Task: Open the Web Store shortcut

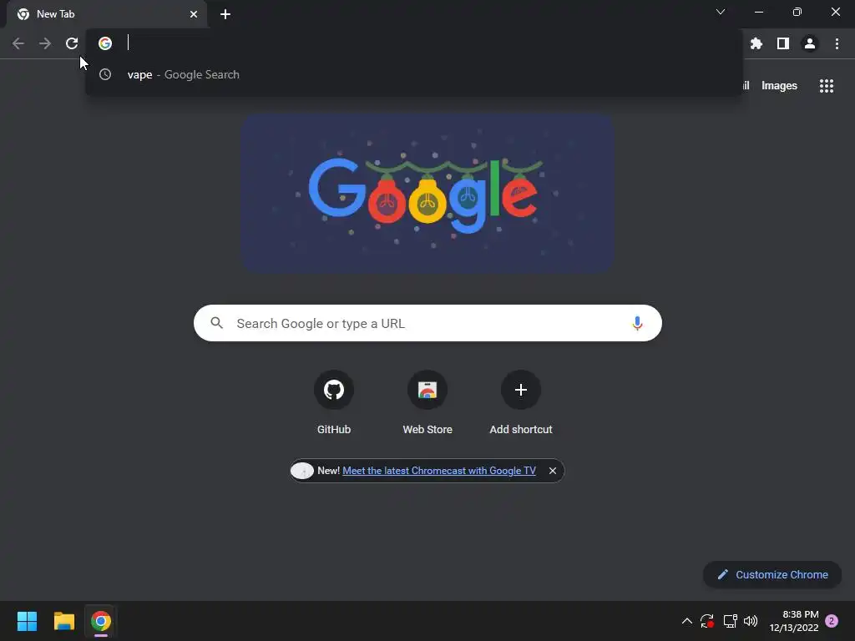Action: (427, 402)
